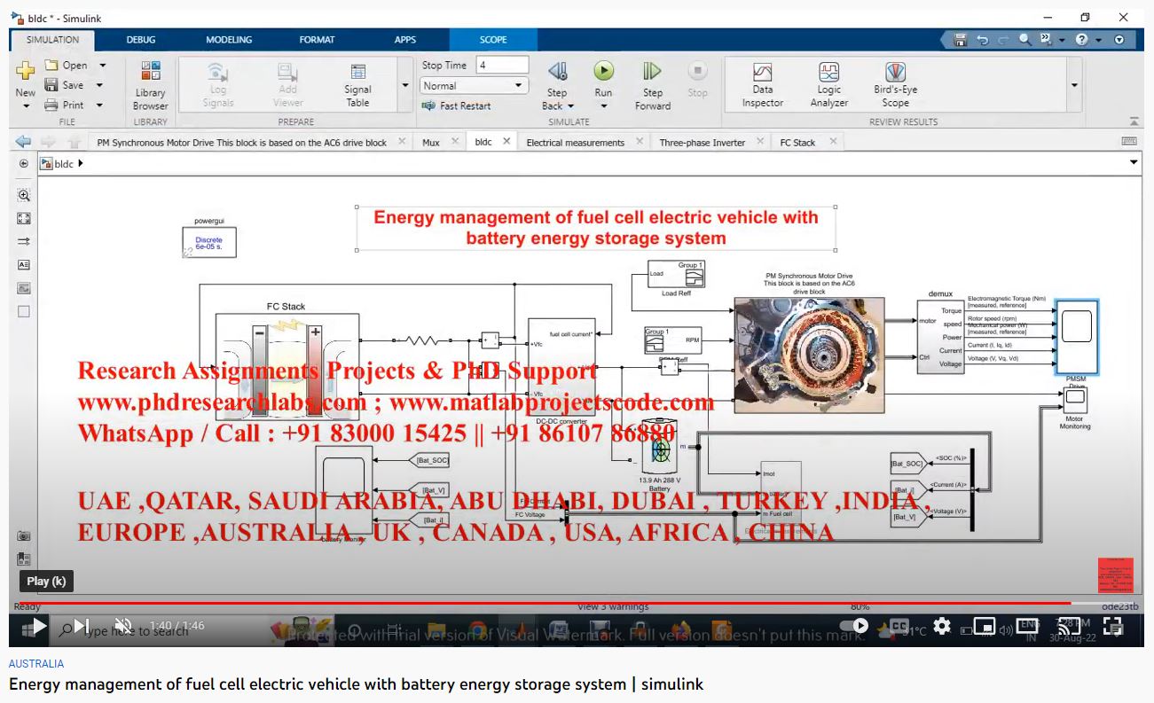Viewport: 1154px width, 703px height.
Task: Open the Signal Table tool
Action: (358, 85)
